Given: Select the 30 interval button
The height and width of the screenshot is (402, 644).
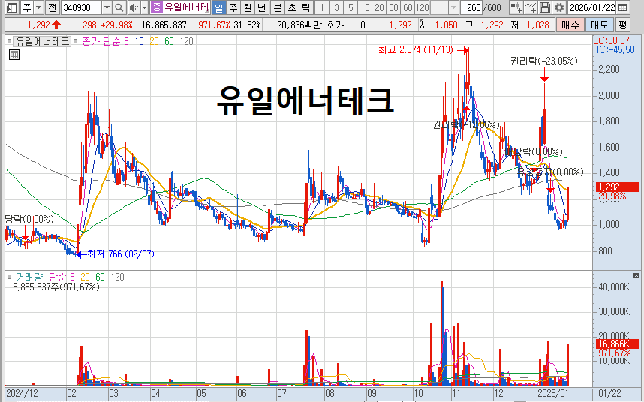Looking at the screenshot, I should 393,7.
